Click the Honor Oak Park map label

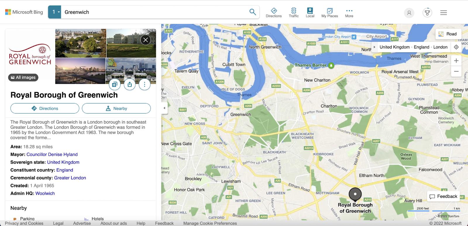pos(189,190)
